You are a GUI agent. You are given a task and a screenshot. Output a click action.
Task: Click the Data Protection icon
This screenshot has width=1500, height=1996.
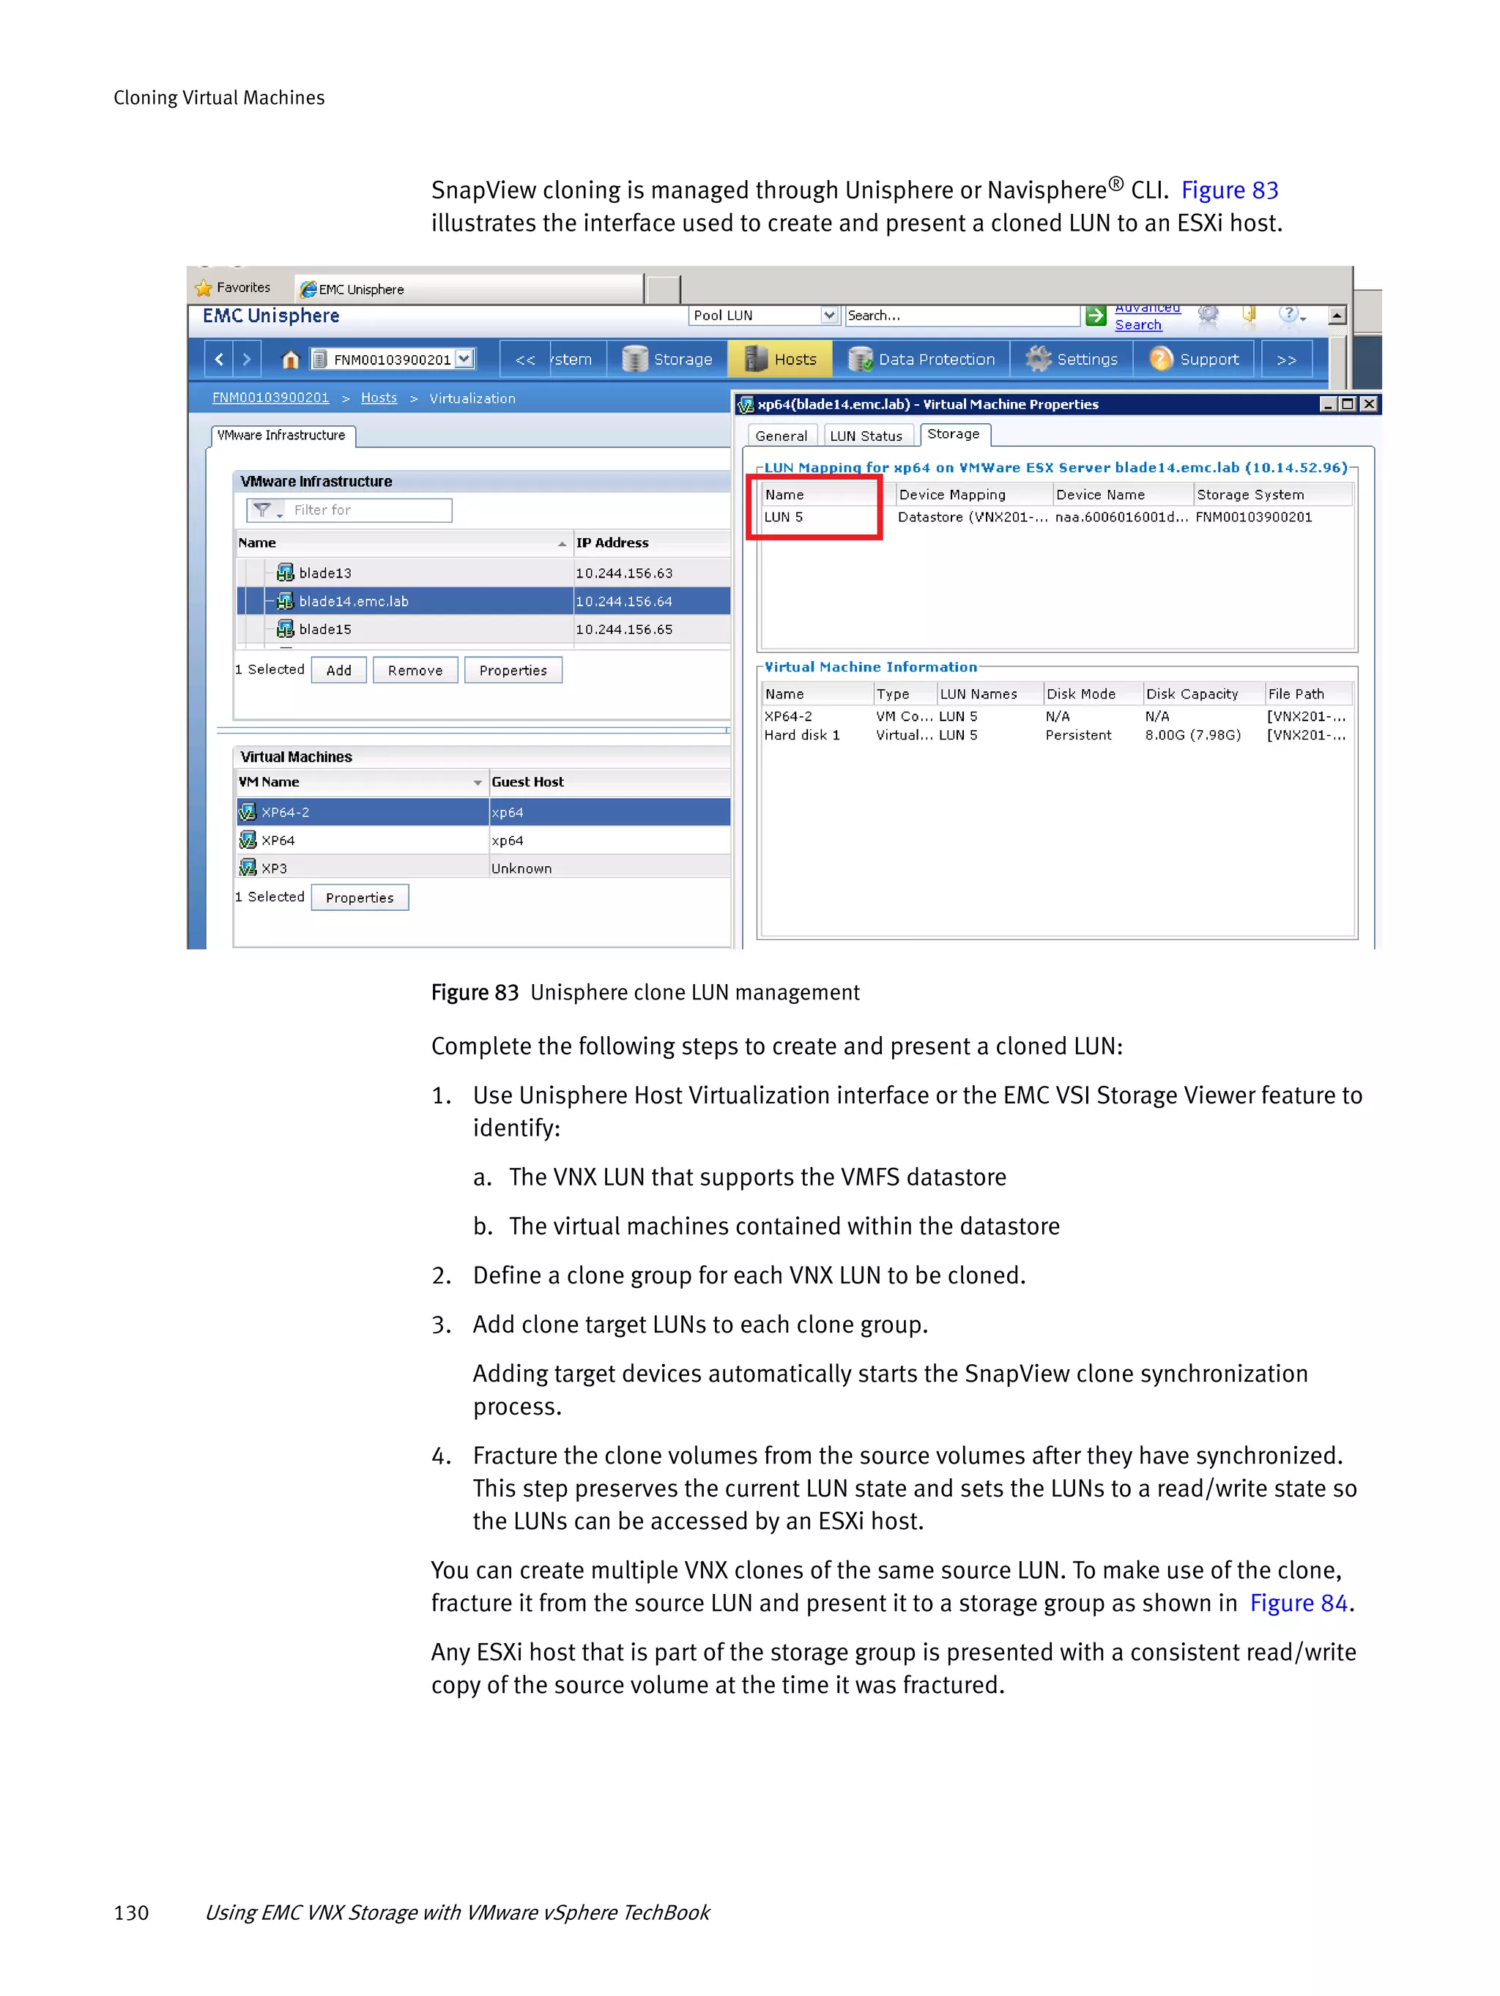tap(860, 359)
